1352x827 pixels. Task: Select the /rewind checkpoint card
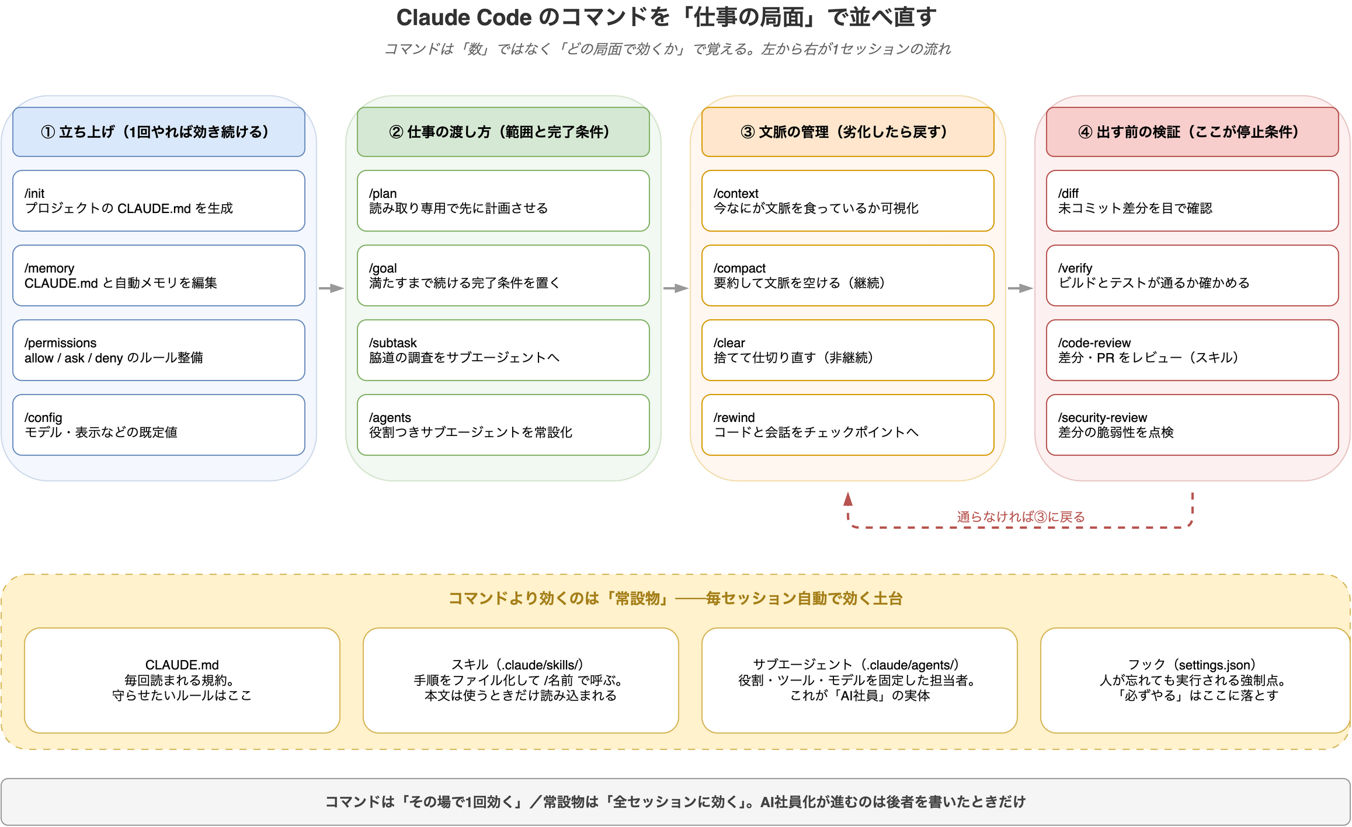[x=848, y=425]
